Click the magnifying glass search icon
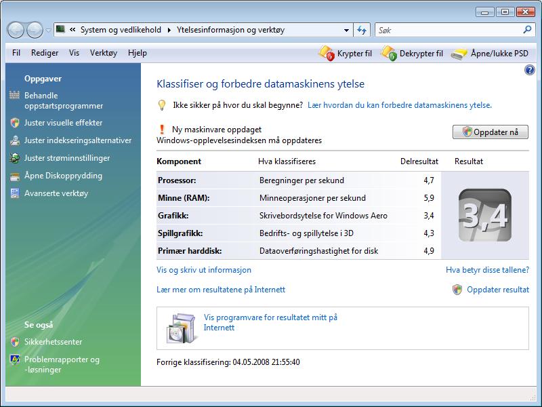The height and width of the screenshot is (407, 542). [527, 30]
